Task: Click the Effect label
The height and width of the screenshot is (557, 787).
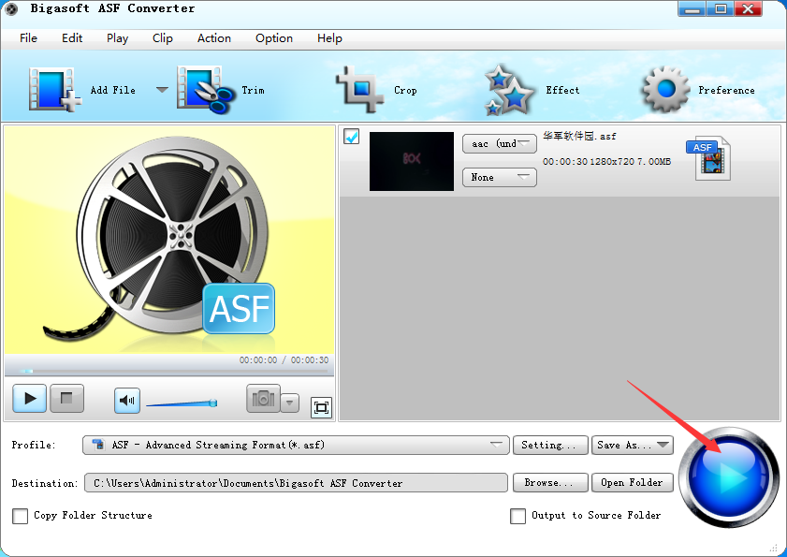Action: pos(562,91)
